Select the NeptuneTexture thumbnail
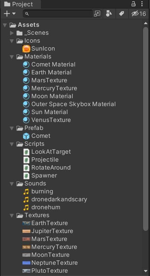150x276 pixels. pos(26,263)
